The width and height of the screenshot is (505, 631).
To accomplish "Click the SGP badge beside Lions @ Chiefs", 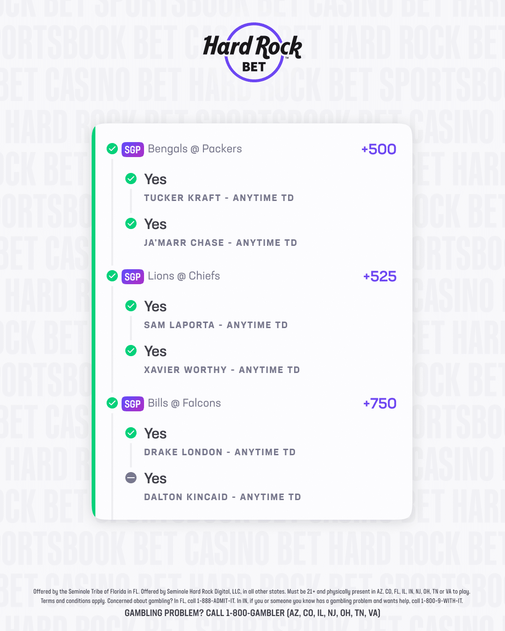I will 132,277.
